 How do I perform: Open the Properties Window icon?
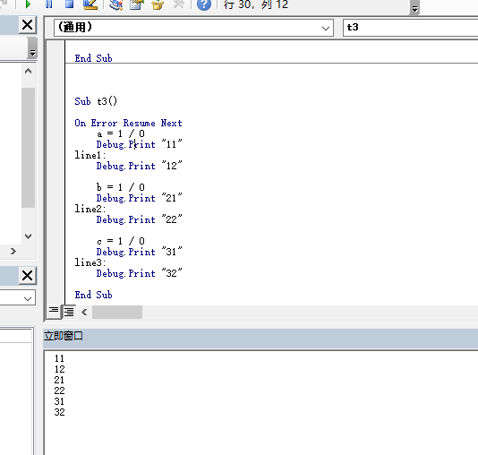click(137, 4)
